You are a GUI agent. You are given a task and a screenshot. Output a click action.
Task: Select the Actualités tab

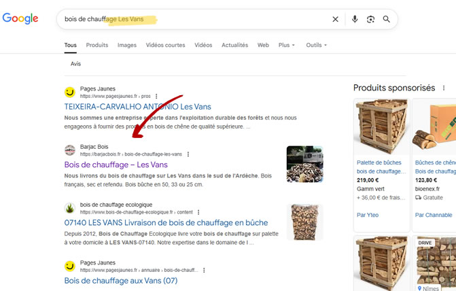tap(234, 45)
